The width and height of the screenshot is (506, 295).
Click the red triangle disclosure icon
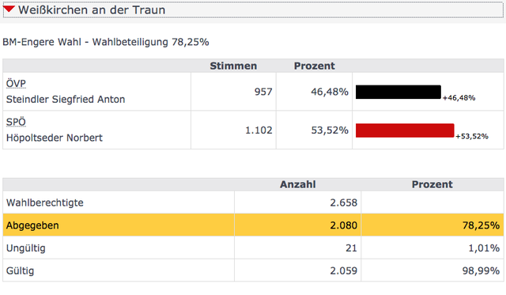click(9, 9)
